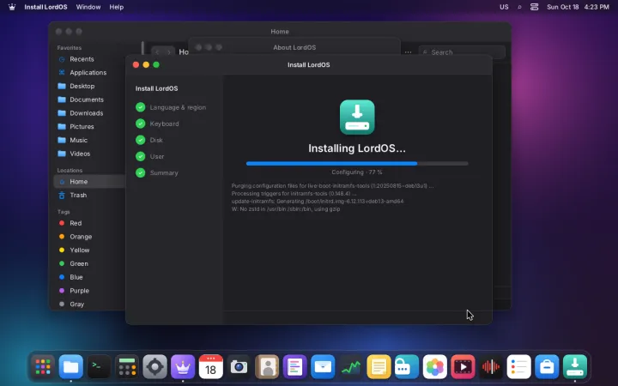Open the Files folder icon in dock

point(71,367)
